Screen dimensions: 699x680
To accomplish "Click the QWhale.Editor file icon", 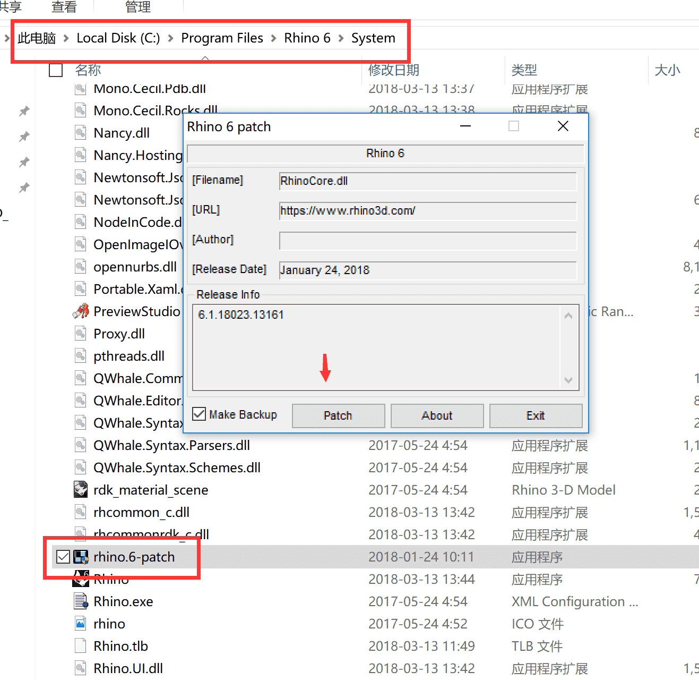I will pyautogui.click(x=81, y=401).
